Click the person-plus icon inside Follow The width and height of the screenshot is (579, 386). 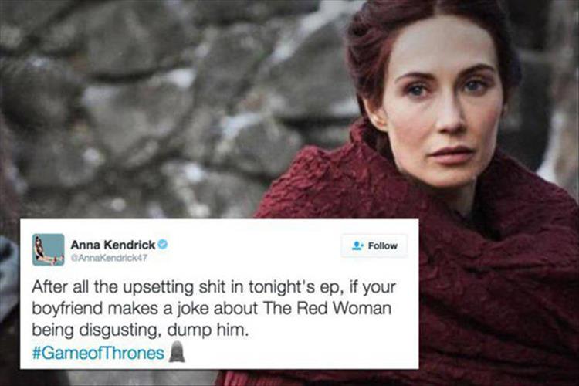[357, 245]
